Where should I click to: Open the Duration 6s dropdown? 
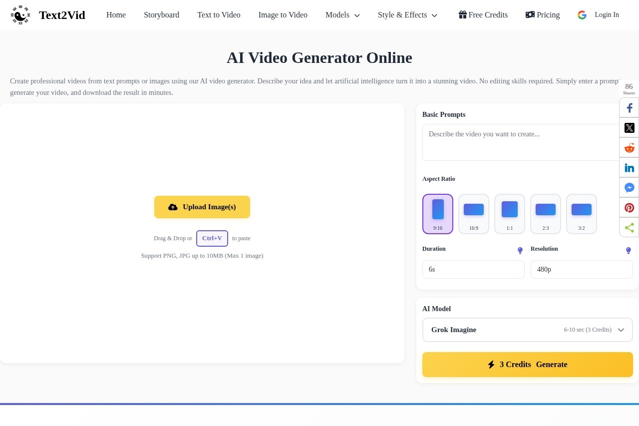tap(473, 270)
